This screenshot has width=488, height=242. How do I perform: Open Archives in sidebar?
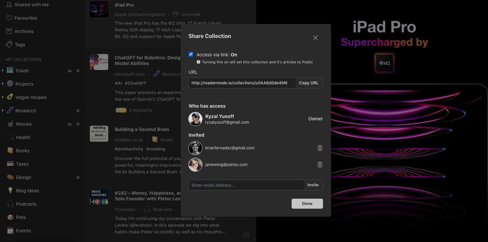[x=24, y=31]
